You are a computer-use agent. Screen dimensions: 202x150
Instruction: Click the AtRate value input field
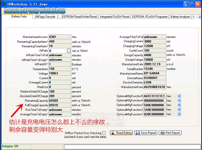coord(58,51)
